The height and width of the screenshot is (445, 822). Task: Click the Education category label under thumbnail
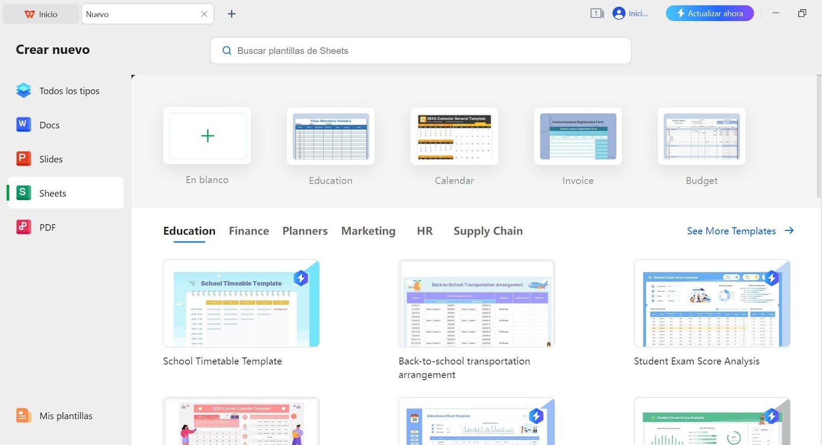[x=331, y=181]
